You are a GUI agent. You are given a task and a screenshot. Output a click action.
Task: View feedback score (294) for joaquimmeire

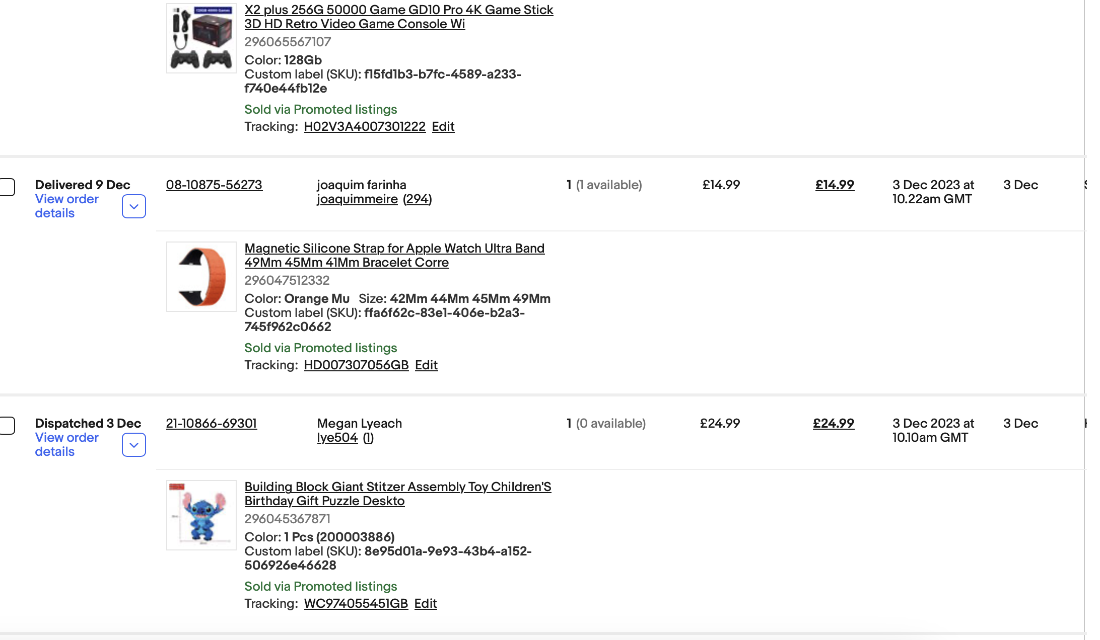[418, 199]
